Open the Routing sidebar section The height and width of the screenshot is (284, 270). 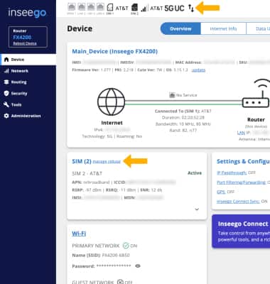tap(28, 82)
